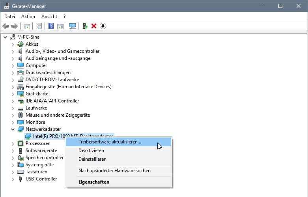Click the Geräte-Manager title bar icon
This screenshot has height=197, width=308.
[6, 6]
